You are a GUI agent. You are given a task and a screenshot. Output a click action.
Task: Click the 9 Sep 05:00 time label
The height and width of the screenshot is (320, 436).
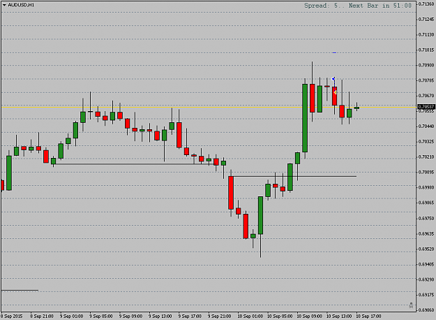click(x=101, y=317)
